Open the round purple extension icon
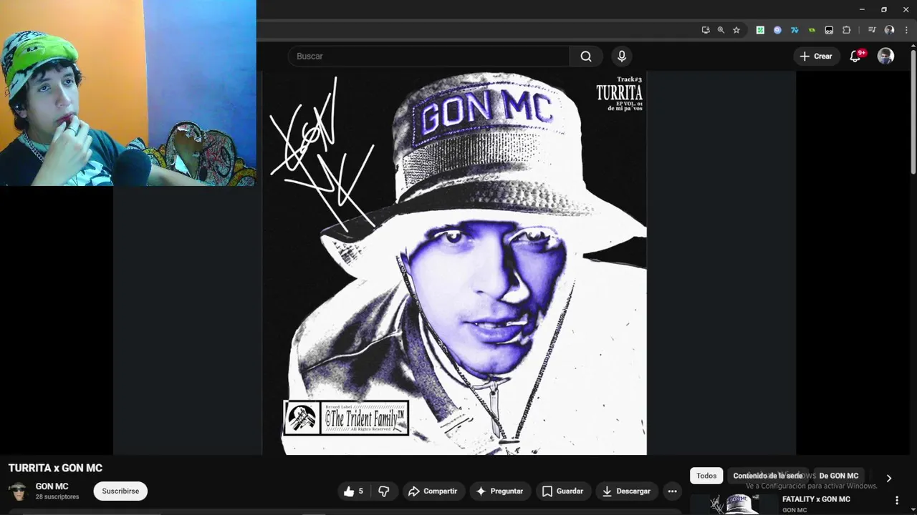This screenshot has width=917, height=515. [777, 30]
